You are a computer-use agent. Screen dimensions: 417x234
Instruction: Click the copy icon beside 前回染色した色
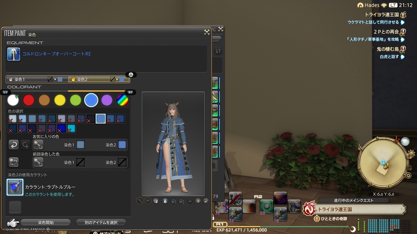click(38, 162)
